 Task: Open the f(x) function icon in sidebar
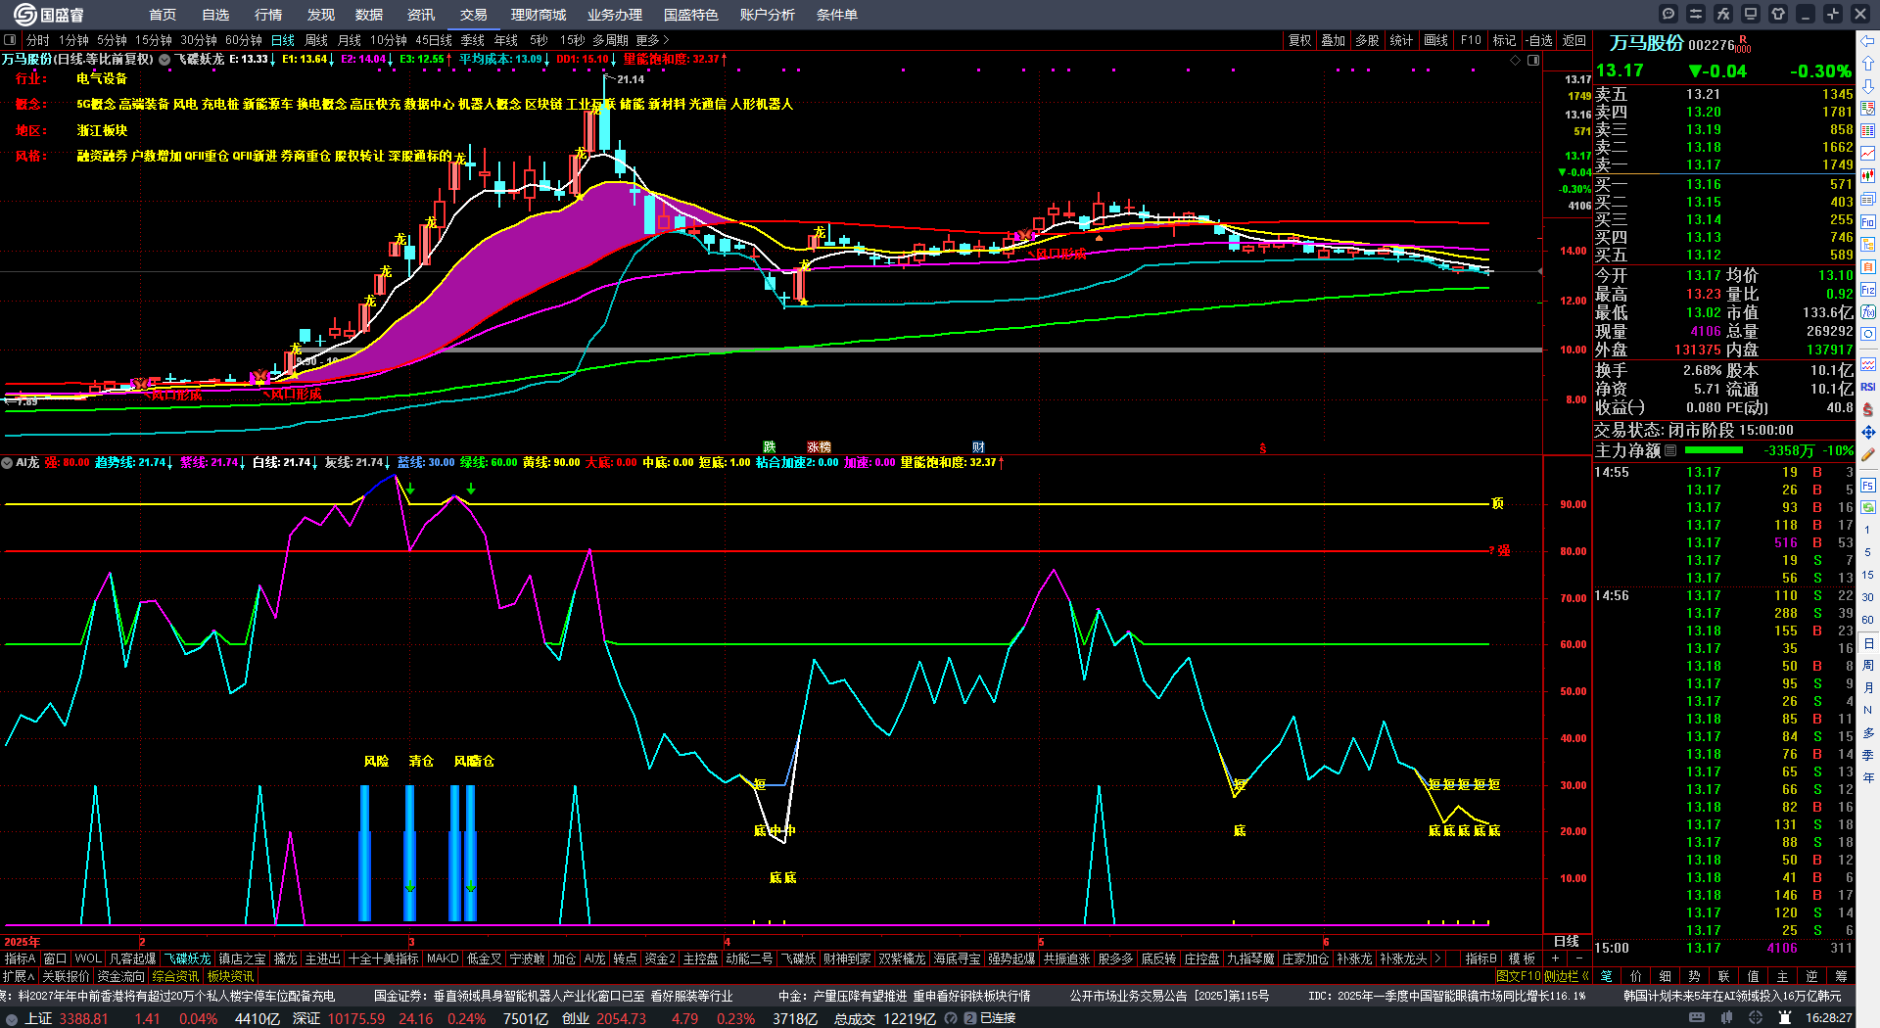pos(1868,312)
